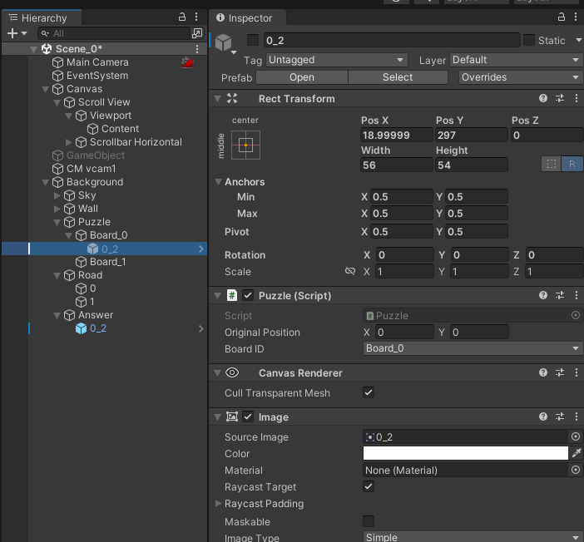This screenshot has width=584, height=542.
Task: Open Canvas Renderer presets
Action: click(560, 372)
